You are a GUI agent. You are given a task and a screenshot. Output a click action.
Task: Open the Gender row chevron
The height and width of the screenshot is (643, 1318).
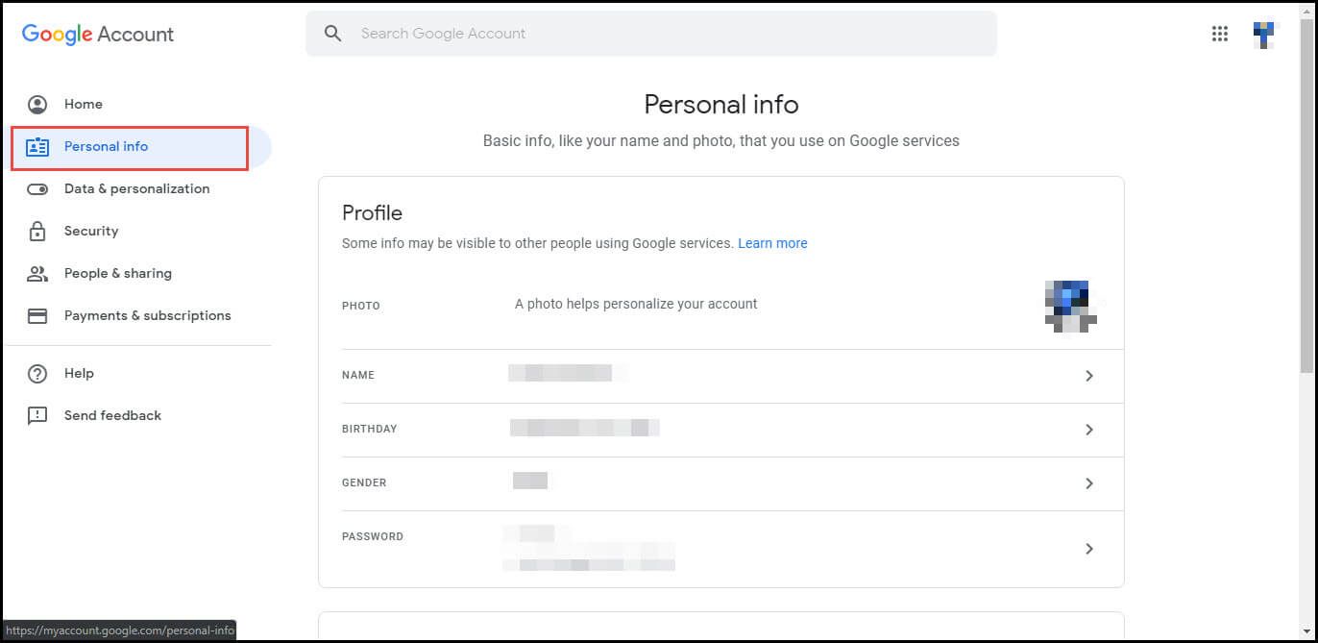point(1089,483)
